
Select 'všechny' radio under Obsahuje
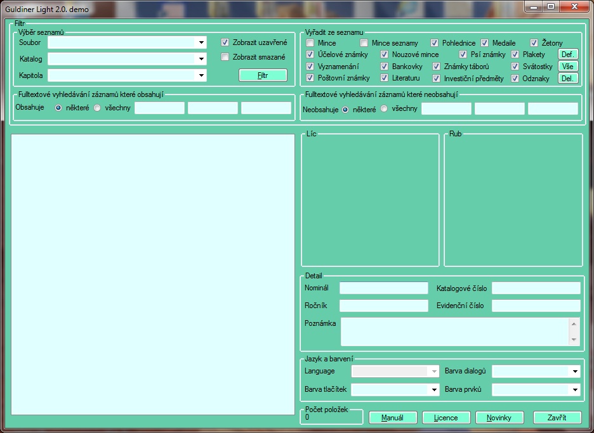coord(98,108)
